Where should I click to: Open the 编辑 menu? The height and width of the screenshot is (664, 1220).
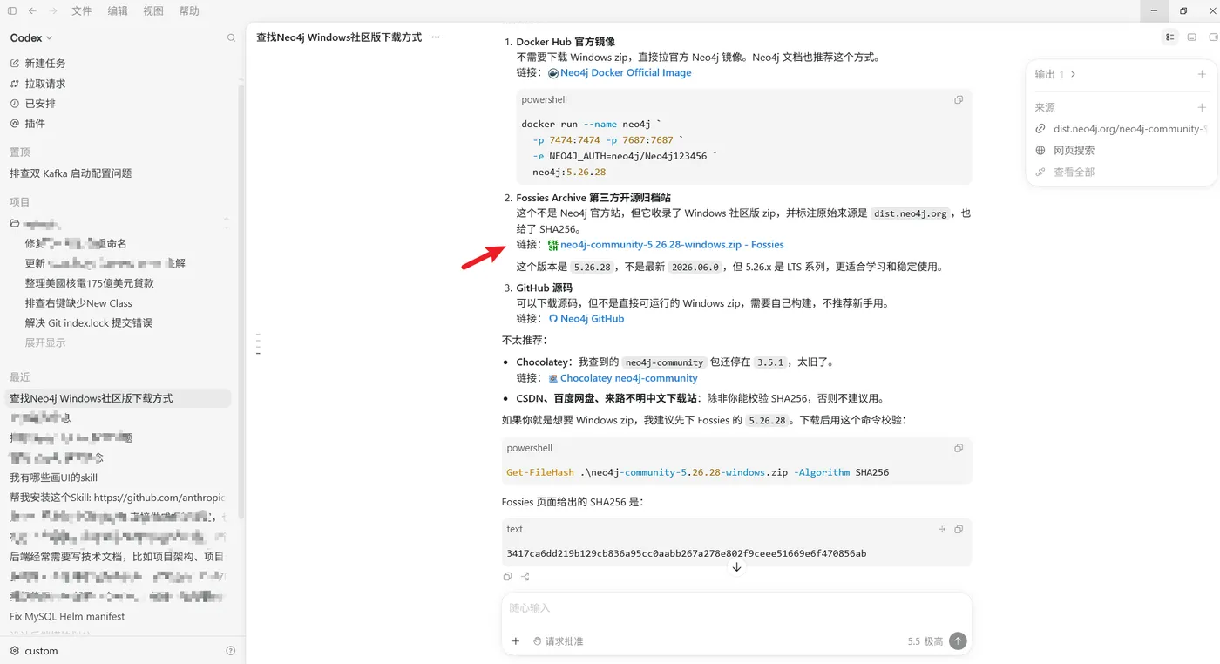tap(118, 11)
